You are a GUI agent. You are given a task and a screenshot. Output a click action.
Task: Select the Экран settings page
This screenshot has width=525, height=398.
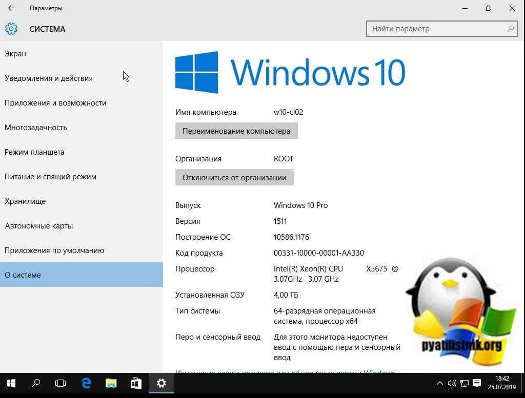click(x=82, y=53)
